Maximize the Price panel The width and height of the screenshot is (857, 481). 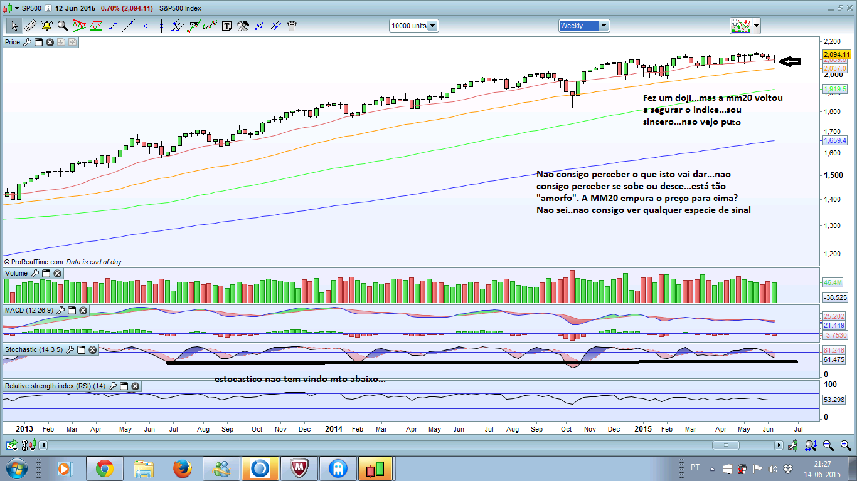38,42
